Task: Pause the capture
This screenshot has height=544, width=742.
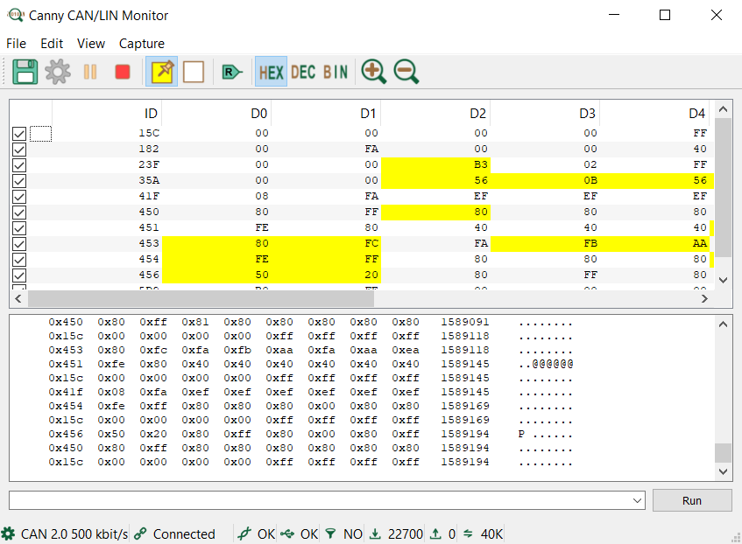Action: pyautogui.click(x=90, y=72)
